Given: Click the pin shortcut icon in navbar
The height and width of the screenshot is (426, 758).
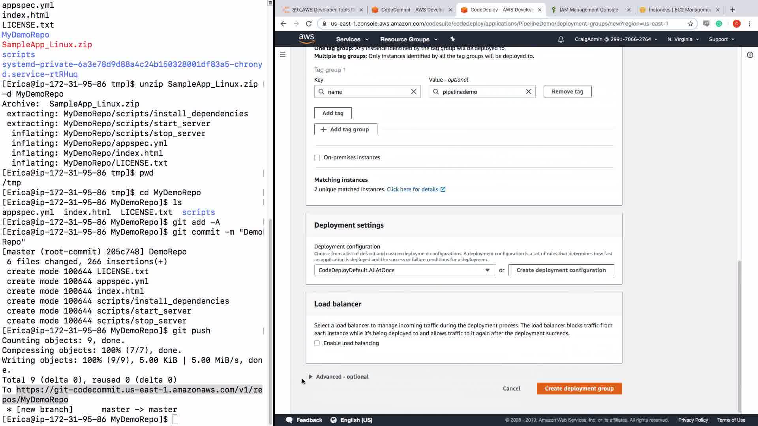Looking at the screenshot, I should 452,39.
